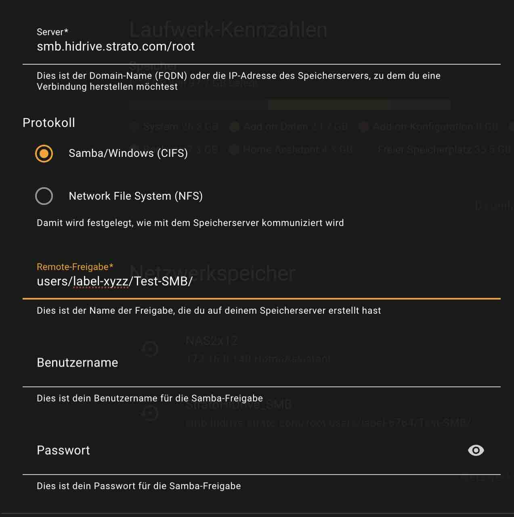Focus the Remote-Freigabe input field

click(x=283, y=281)
